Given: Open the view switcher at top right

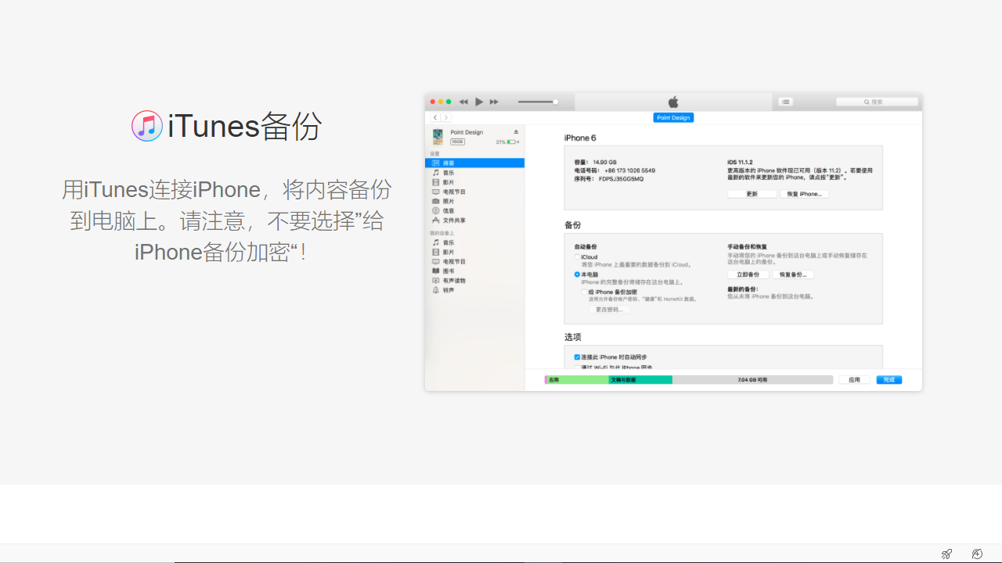Looking at the screenshot, I should point(785,102).
